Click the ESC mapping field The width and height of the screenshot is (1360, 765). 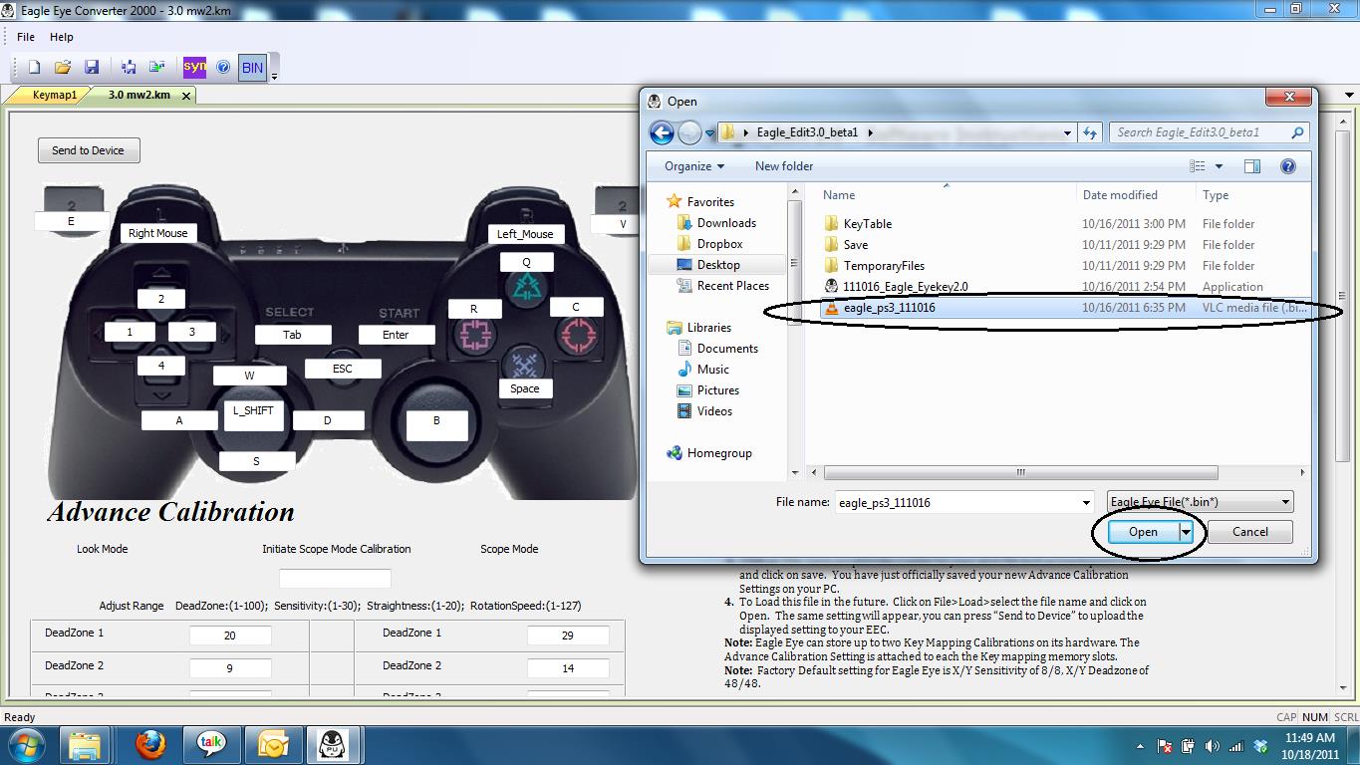(343, 369)
